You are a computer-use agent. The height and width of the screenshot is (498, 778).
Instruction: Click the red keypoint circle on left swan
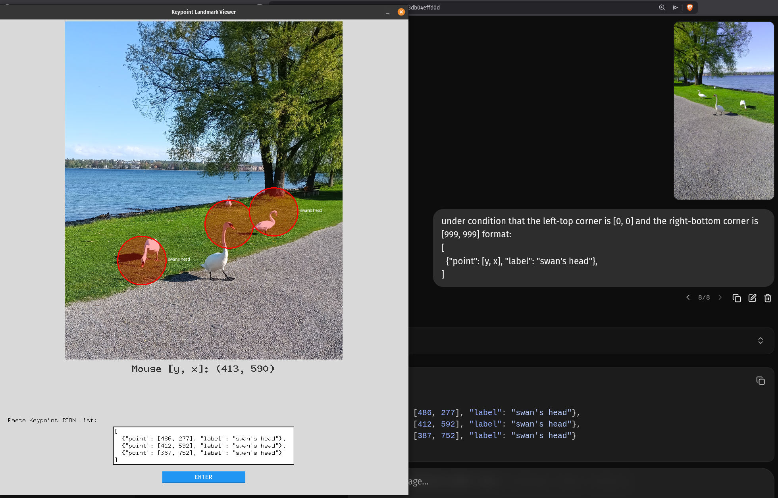pos(142,260)
